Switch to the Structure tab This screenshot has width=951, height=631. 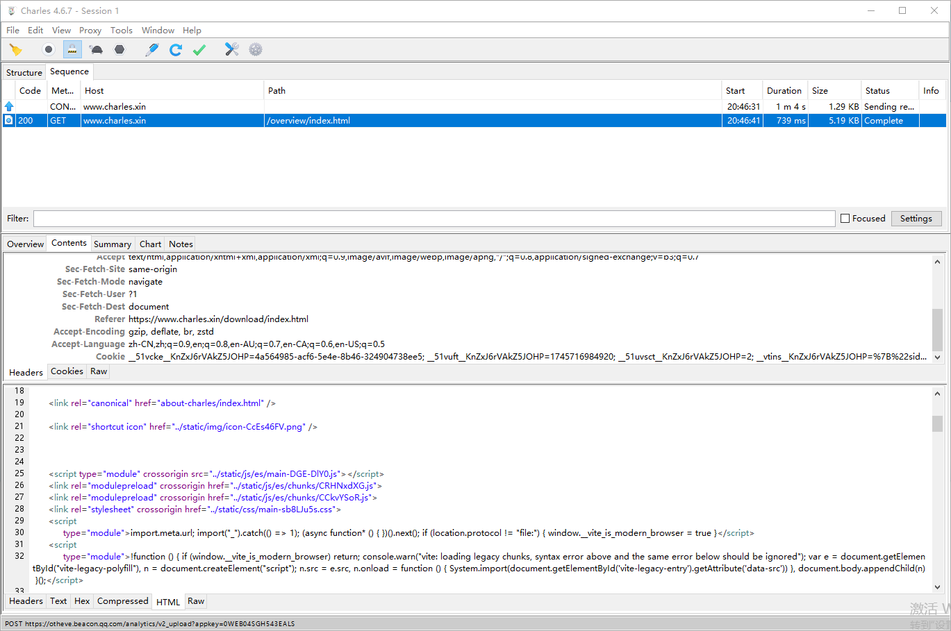[x=24, y=72]
